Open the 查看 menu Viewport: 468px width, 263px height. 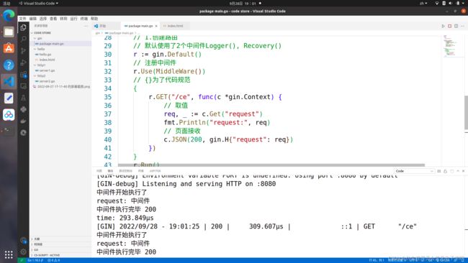tap(53, 19)
